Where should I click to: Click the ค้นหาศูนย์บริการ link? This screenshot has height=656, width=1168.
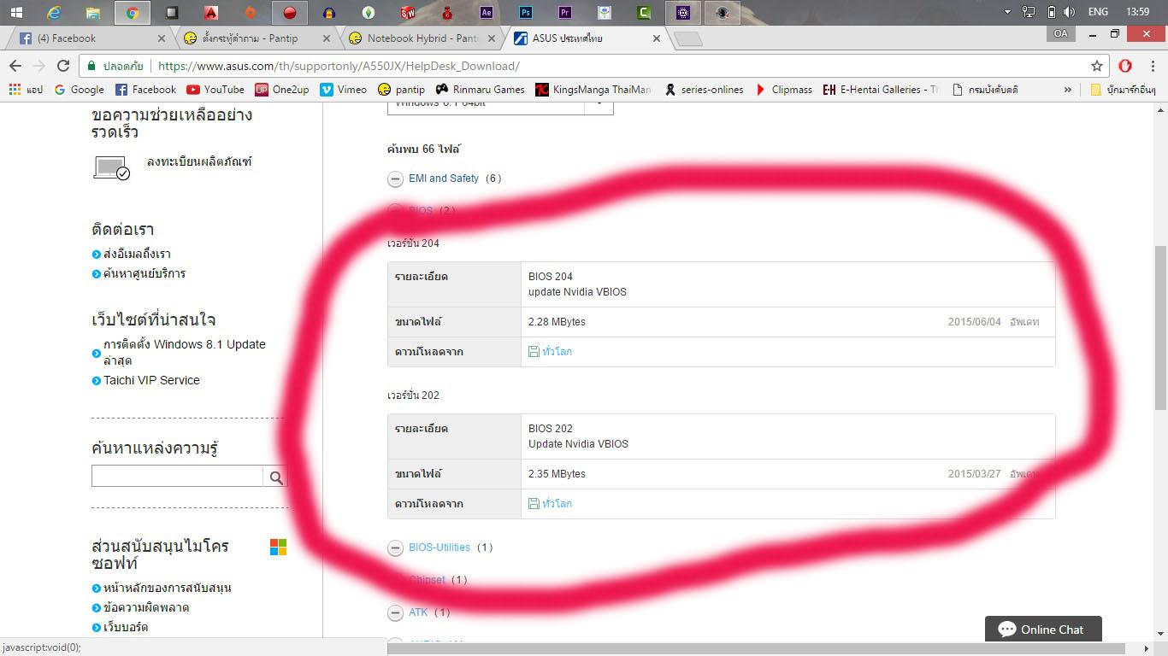coord(145,274)
